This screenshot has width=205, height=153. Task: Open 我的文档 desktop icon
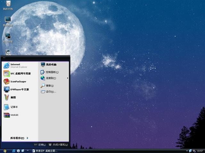[8, 5]
